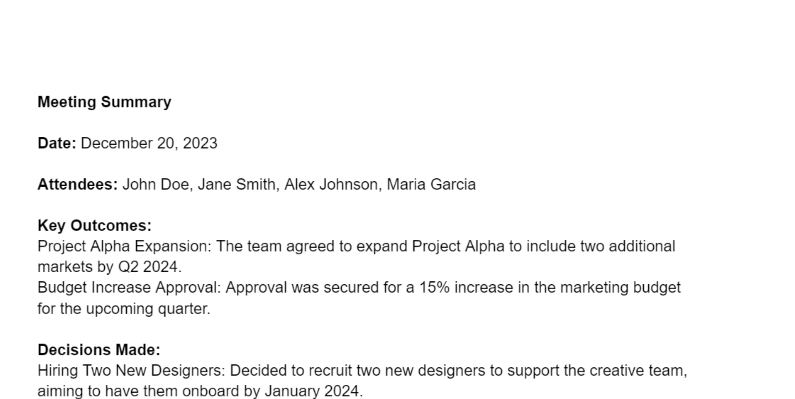795x399 pixels.
Task: Click the bold Attendees label
Action: tap(78, 185)
